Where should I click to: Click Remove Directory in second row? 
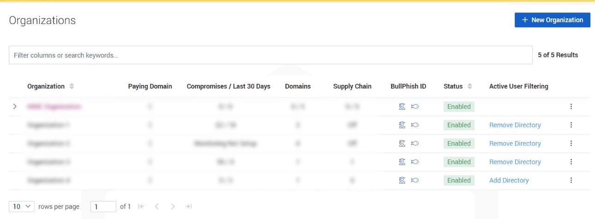[515, 125]
